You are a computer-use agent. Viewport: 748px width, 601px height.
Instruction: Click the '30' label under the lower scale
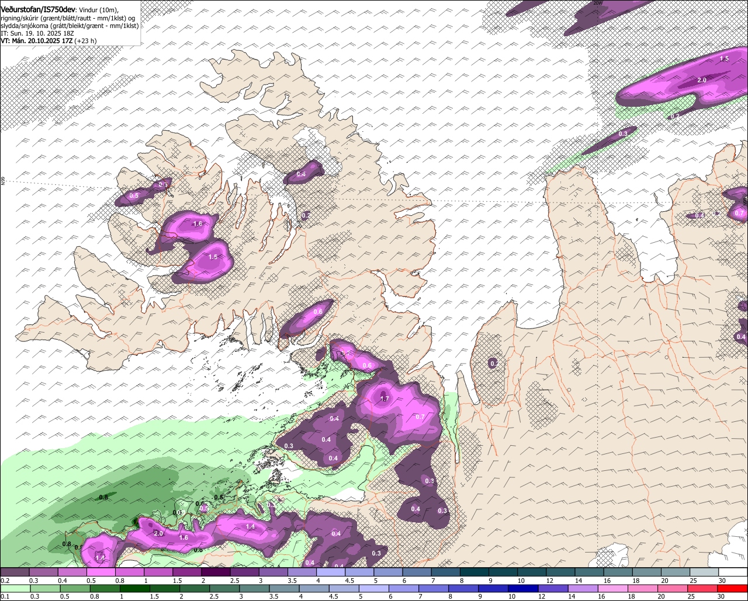722,596
